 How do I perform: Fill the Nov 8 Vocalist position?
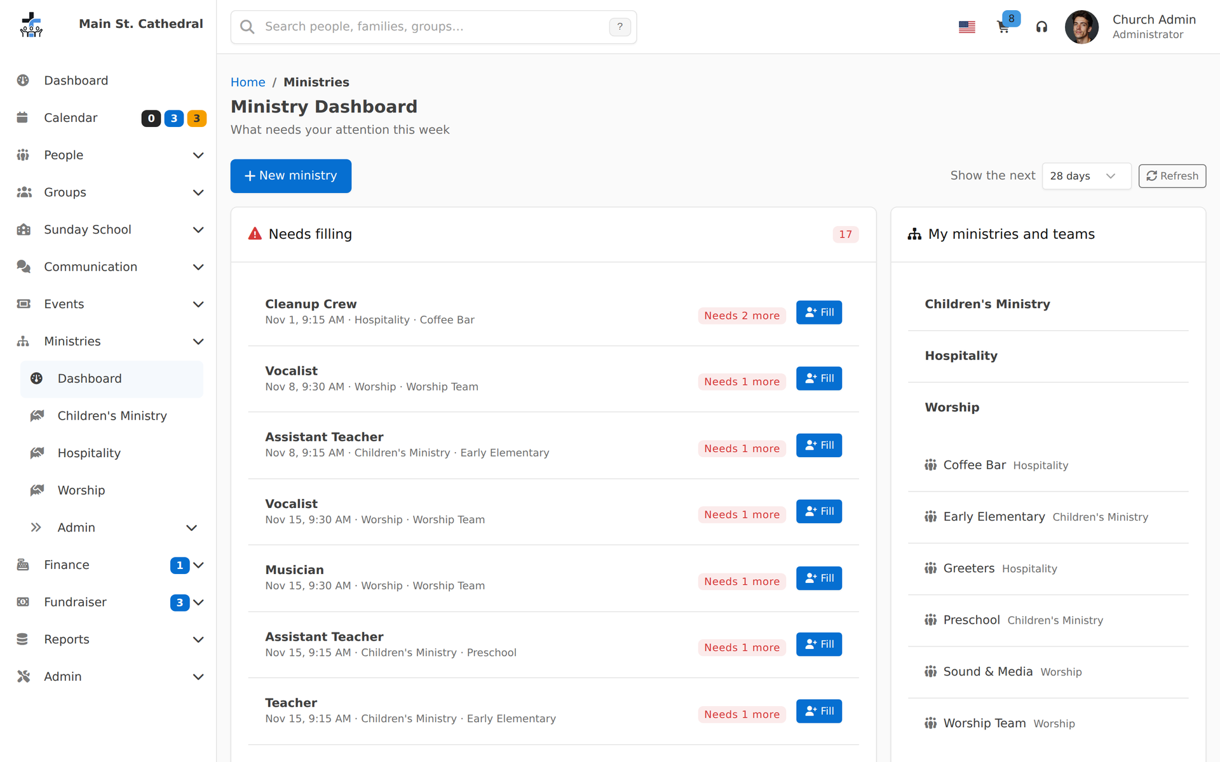click(x=819, y=378)
